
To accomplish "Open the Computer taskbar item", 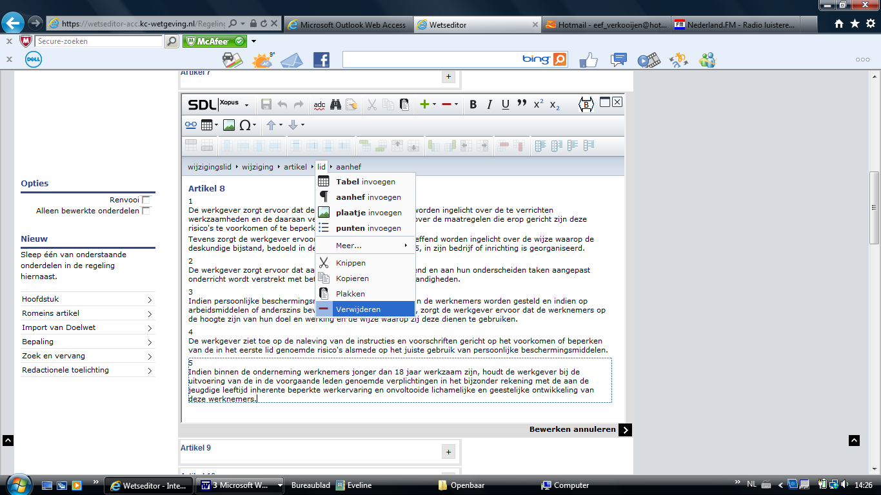I will (566, 485).
